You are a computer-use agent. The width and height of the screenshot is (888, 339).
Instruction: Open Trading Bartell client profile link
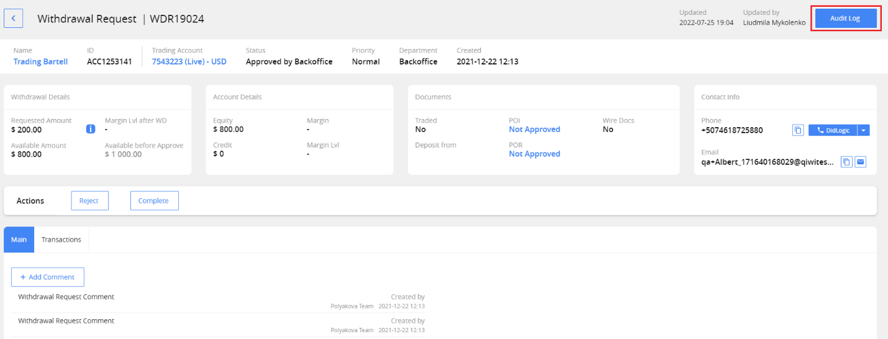[x=40, y=61]
